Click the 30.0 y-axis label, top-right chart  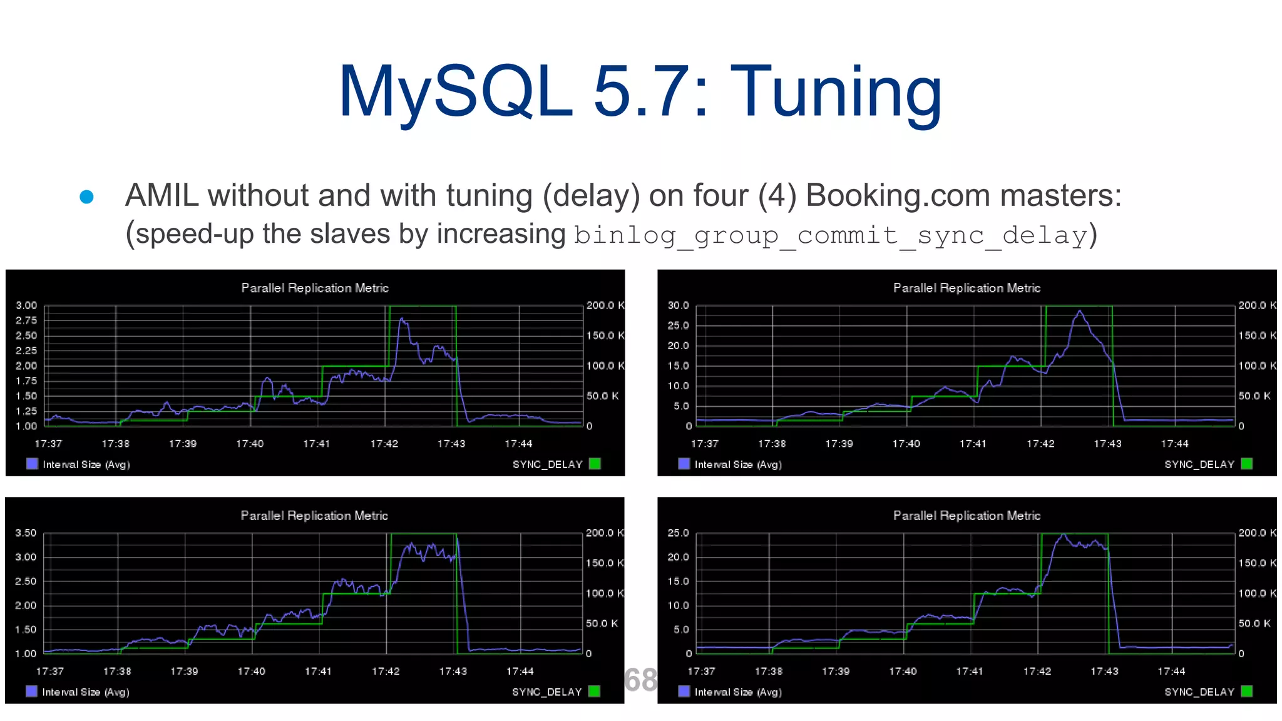point(678,305)
